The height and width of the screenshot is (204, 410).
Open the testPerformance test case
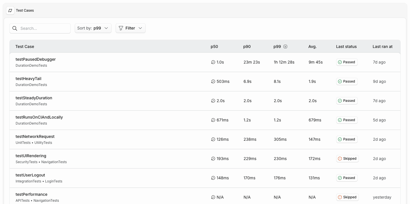32,194
